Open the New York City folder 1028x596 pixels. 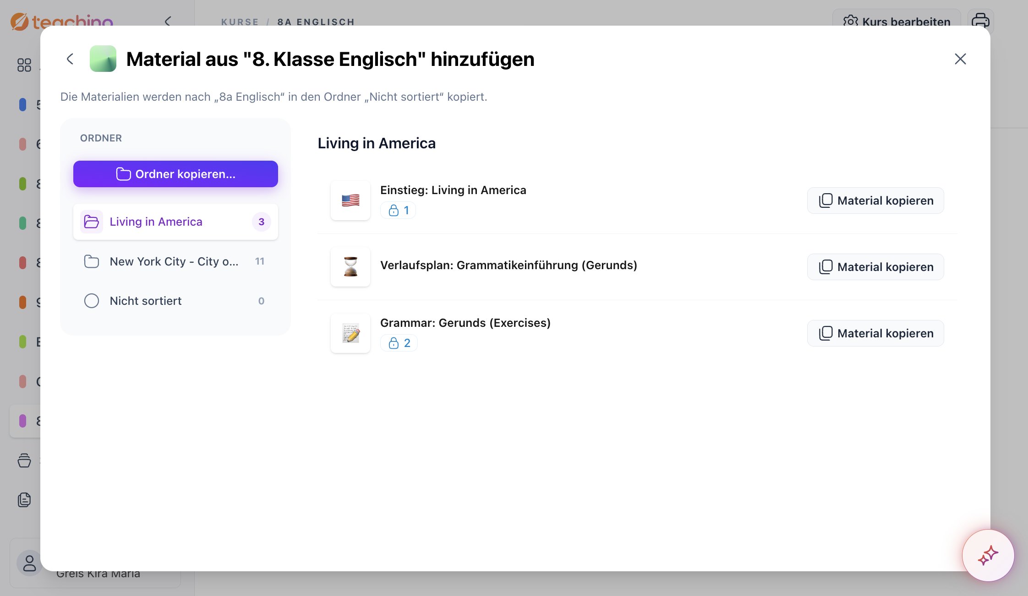click(175, 261)
